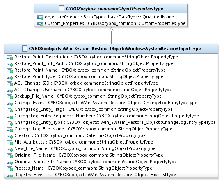Select the generalization arrow between the classes

pyautogui.click(x=111, y=36)
